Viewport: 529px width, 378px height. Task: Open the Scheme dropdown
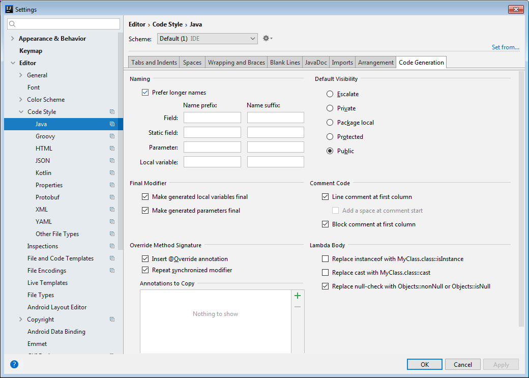(207, 39)
